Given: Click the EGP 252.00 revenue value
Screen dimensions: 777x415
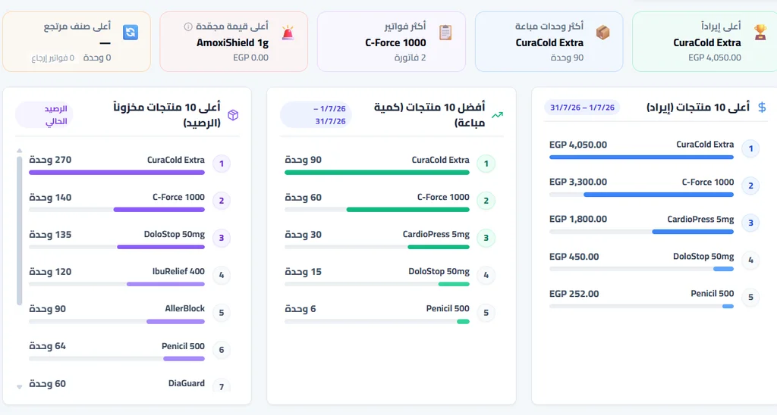Looking at the screenshot, I should coord(574,294).
